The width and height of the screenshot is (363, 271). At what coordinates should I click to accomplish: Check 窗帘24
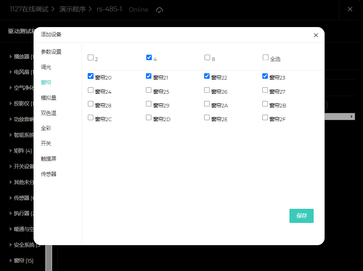[x=91, y=90]
